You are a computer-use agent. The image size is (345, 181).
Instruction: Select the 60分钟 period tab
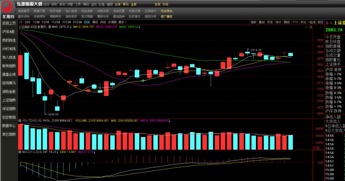pos(77,22)
